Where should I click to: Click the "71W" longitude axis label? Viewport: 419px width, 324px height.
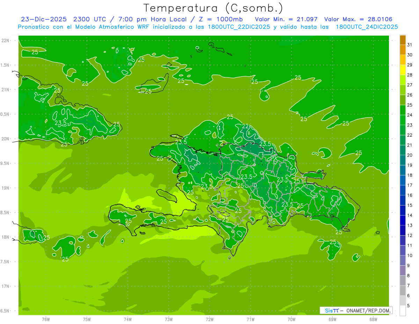click(x=250, y=319)
